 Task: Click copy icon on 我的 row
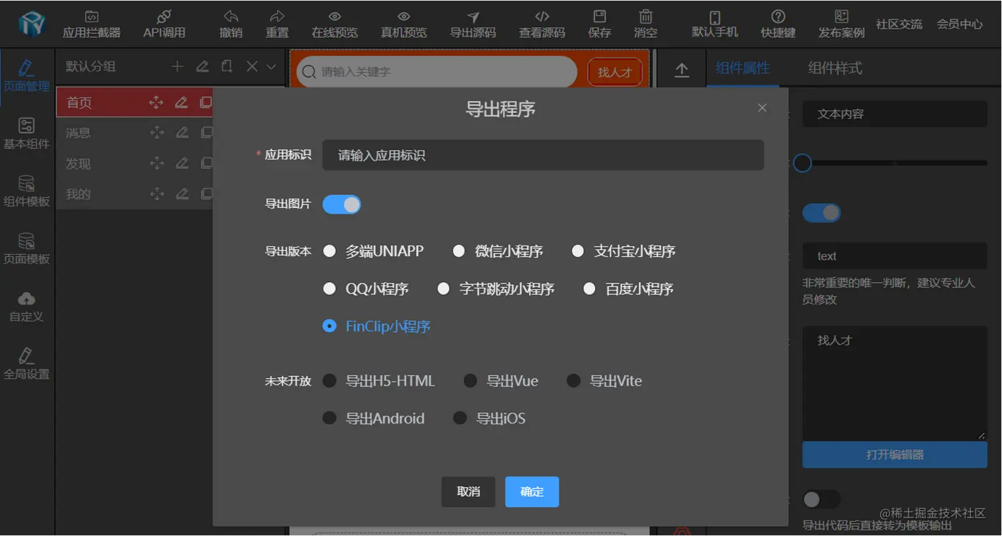pos(206,193)
